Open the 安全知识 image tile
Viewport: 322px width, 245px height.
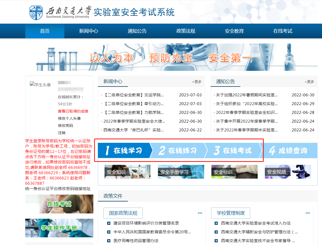coord(127,172)
